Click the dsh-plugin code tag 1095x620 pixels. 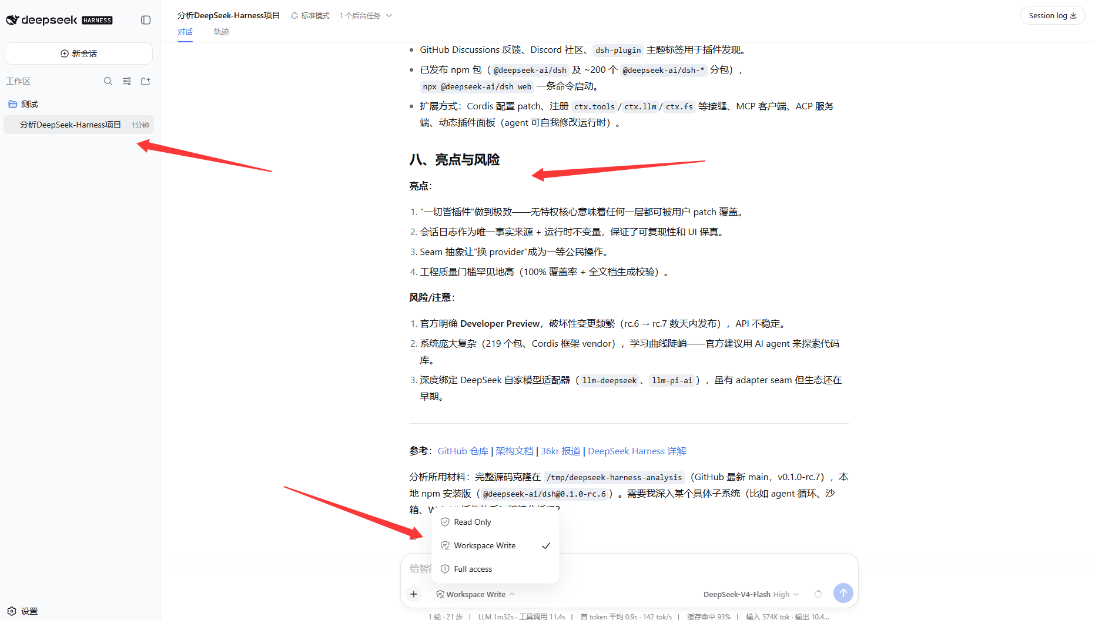[618, 50]
